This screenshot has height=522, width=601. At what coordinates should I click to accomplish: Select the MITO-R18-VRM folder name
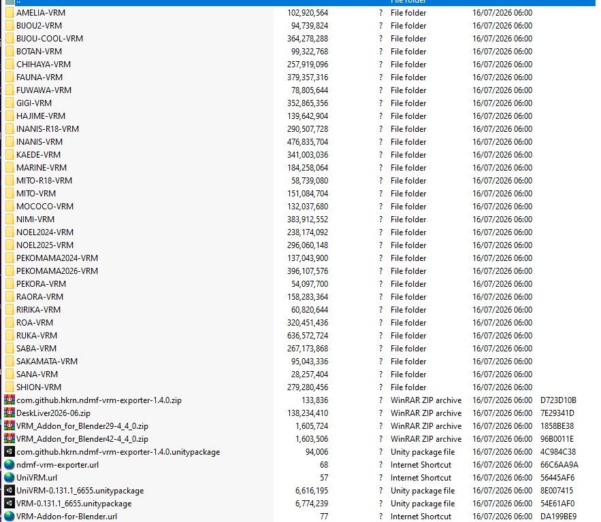click(44, 181)
